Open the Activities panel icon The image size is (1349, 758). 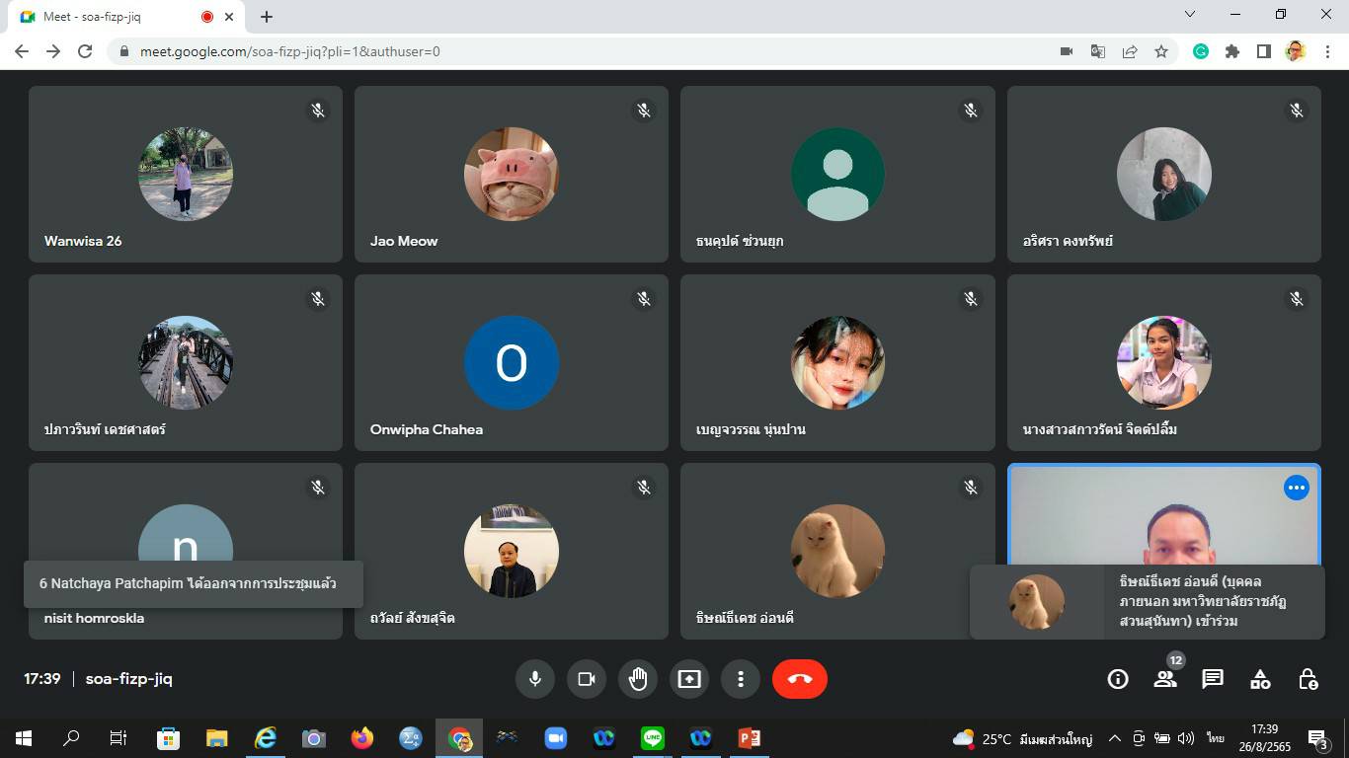pyautogui.click(x=1260, y=679)
